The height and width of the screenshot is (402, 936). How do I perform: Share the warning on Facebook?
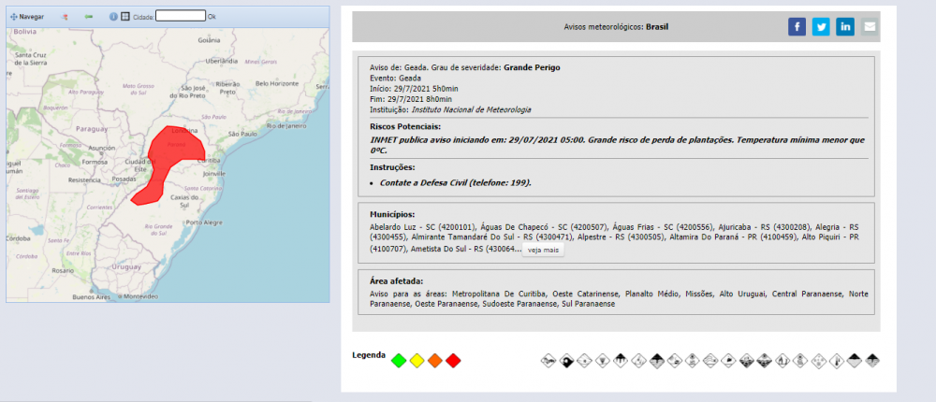[x=797, y=27]
